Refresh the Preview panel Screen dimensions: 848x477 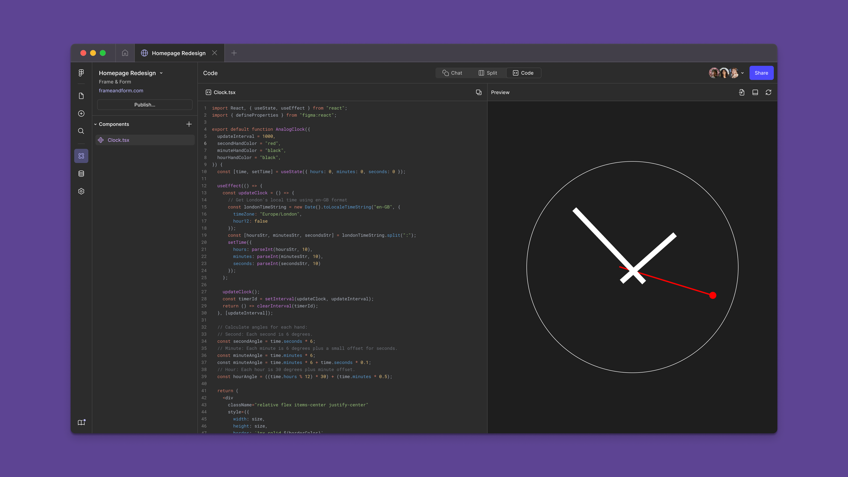(x=768, y=92)
